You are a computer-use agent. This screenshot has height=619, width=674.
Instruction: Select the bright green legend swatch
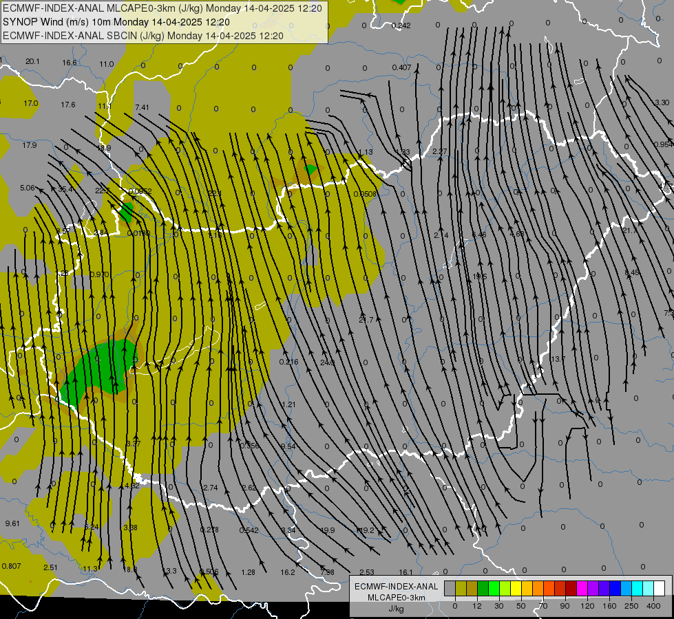pos(494,588)
